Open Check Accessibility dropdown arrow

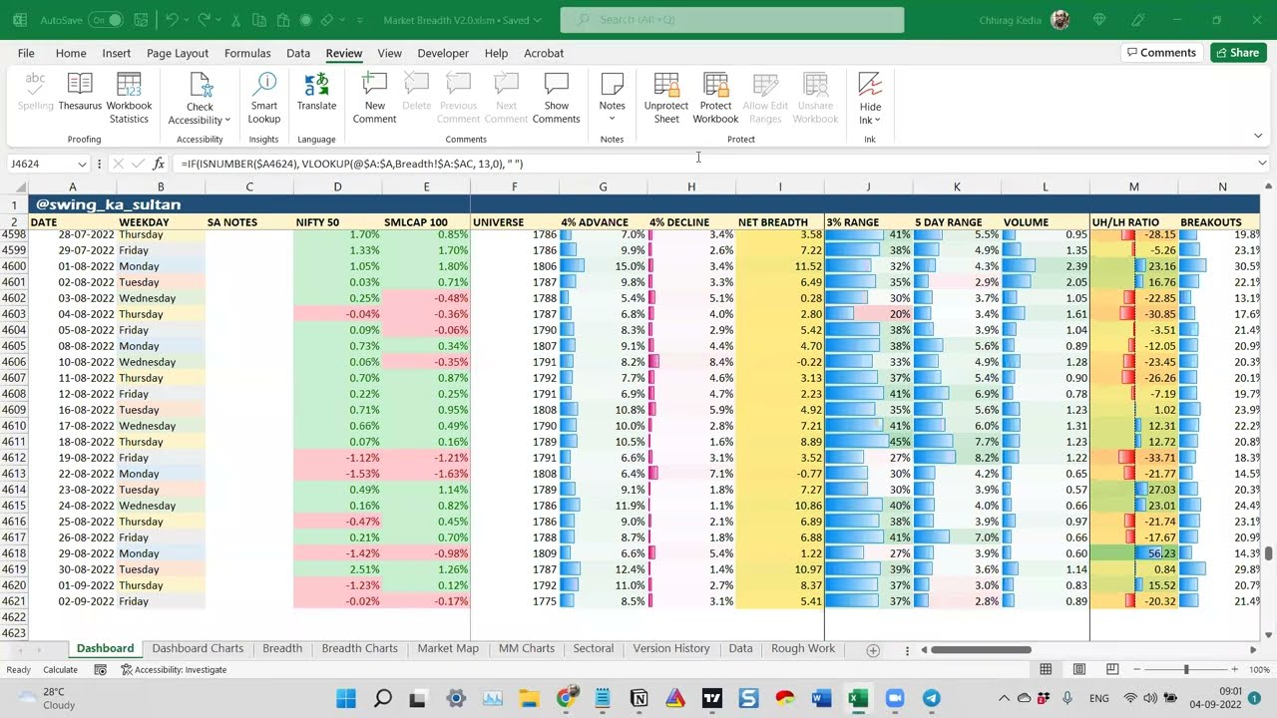point(227,121)
